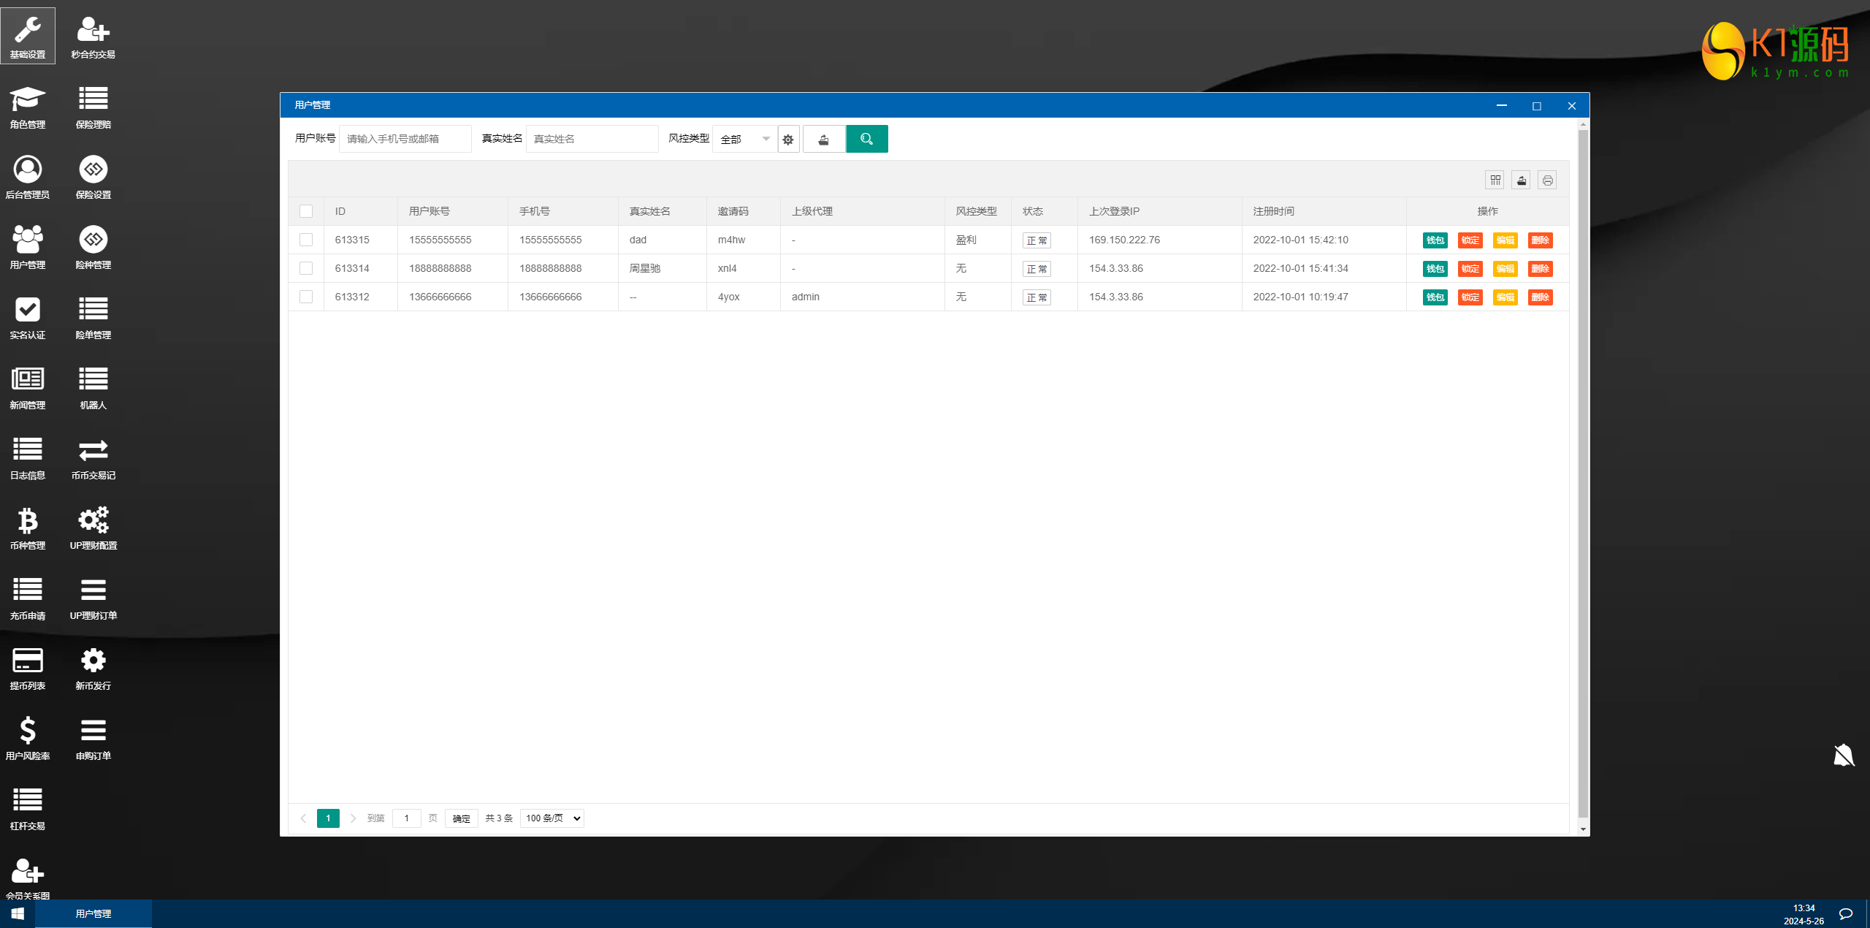Check the select-all header checkbox

tap(306, 211)
